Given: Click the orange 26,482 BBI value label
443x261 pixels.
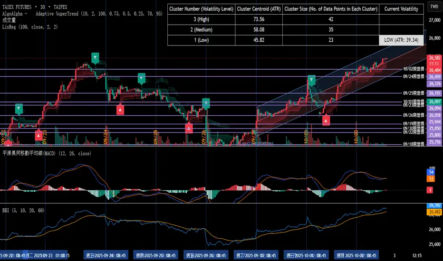Looking at the screenshot, I should click(x=434, y=212).
